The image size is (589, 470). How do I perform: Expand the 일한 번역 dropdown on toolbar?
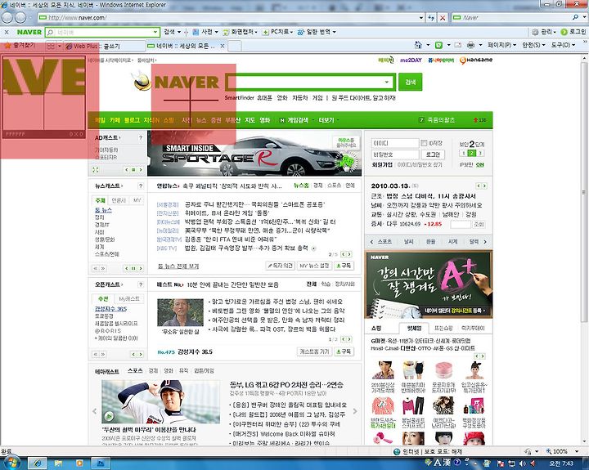[x=334, y=32]
